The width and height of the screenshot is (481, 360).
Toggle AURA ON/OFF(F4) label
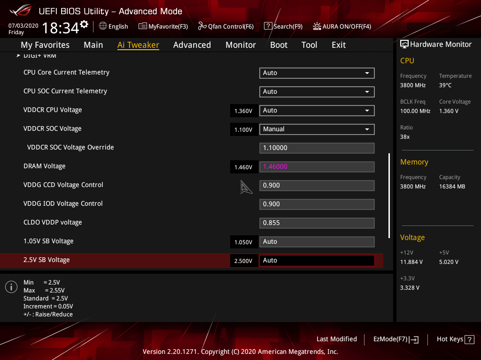coord(347,26)
